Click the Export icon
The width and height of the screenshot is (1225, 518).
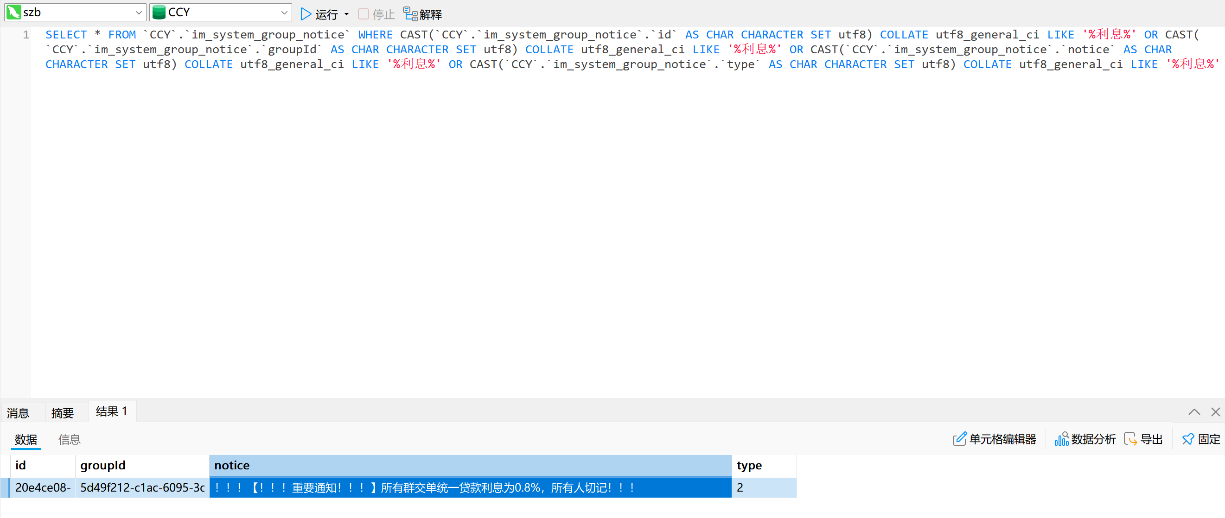(x=1130, y=439)
